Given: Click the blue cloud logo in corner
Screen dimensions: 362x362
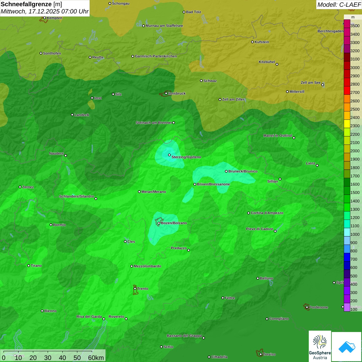Looking at the screenshot, I should (347, 347).
